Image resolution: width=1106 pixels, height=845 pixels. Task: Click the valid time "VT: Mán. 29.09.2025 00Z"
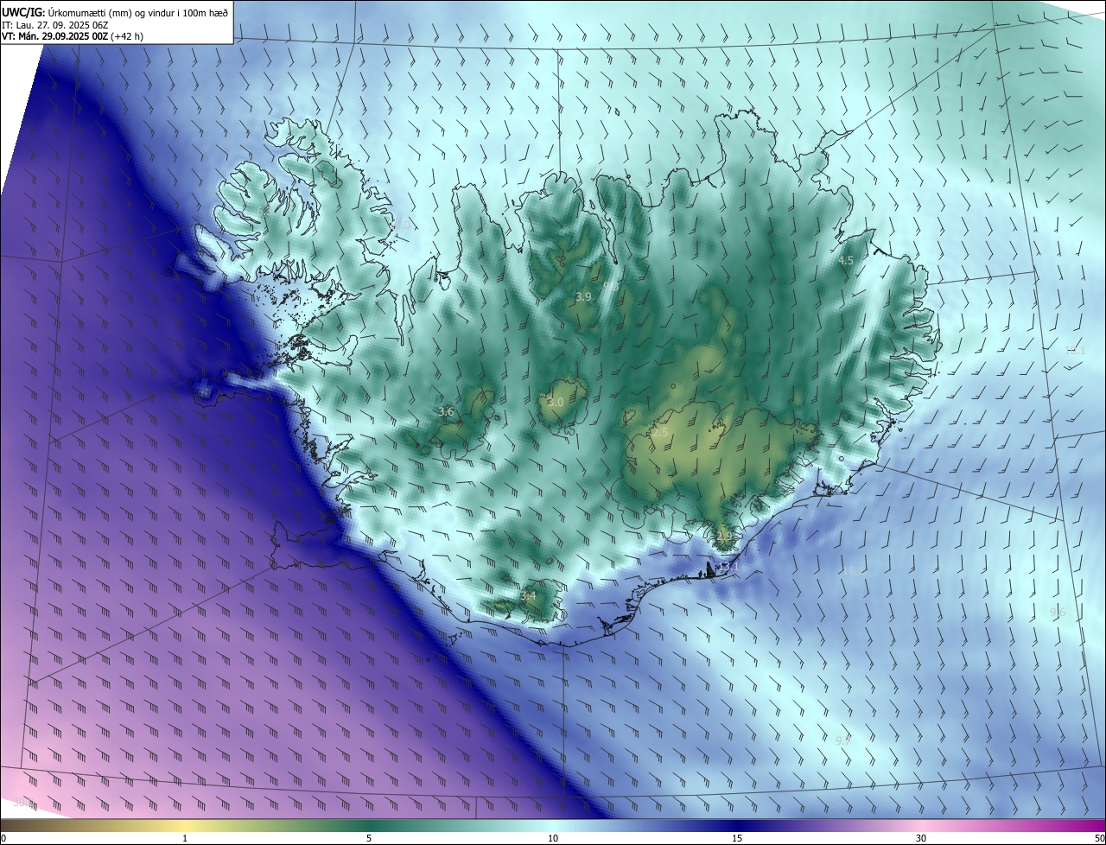[x=55, y=36]
